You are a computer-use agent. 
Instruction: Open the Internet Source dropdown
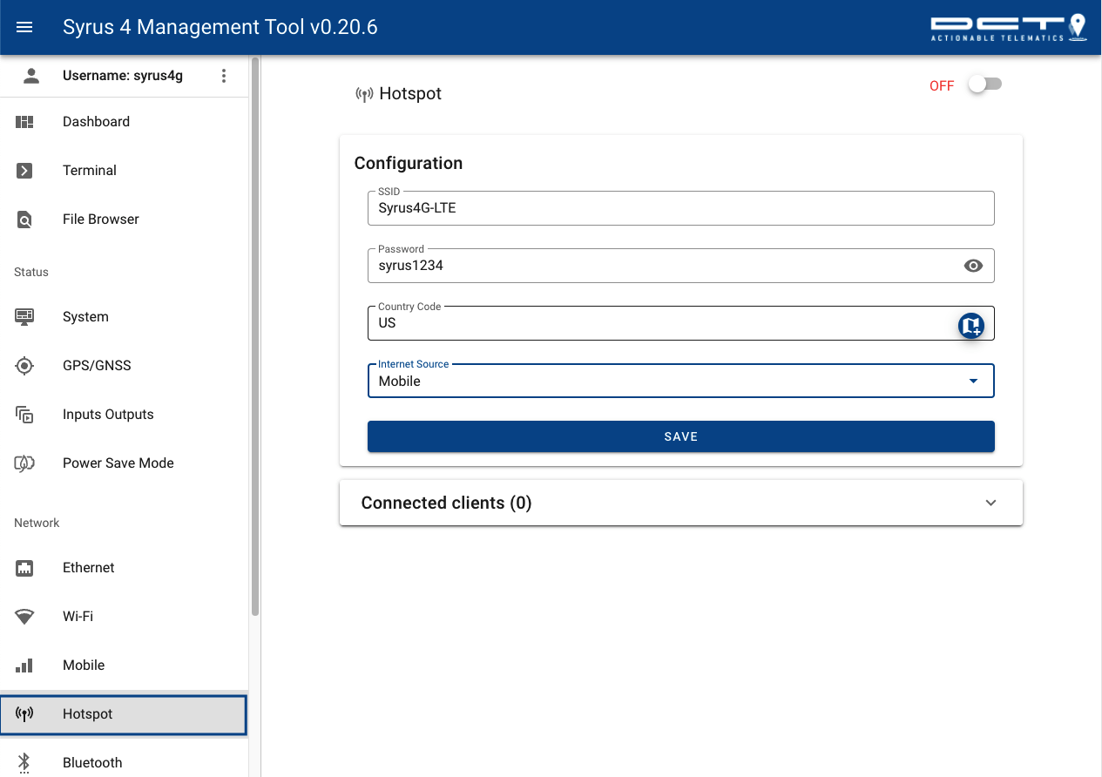681,381
